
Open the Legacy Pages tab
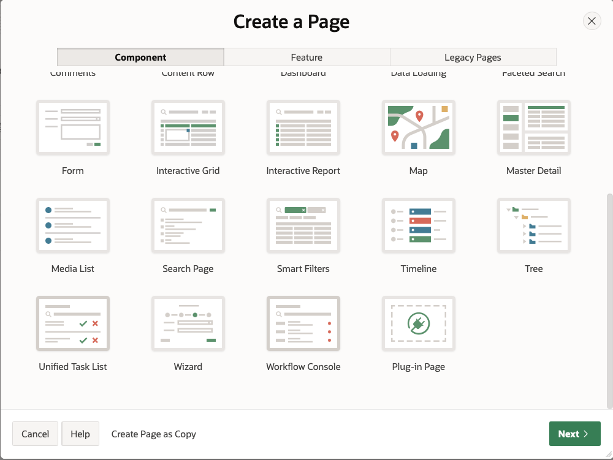(473, 57)
